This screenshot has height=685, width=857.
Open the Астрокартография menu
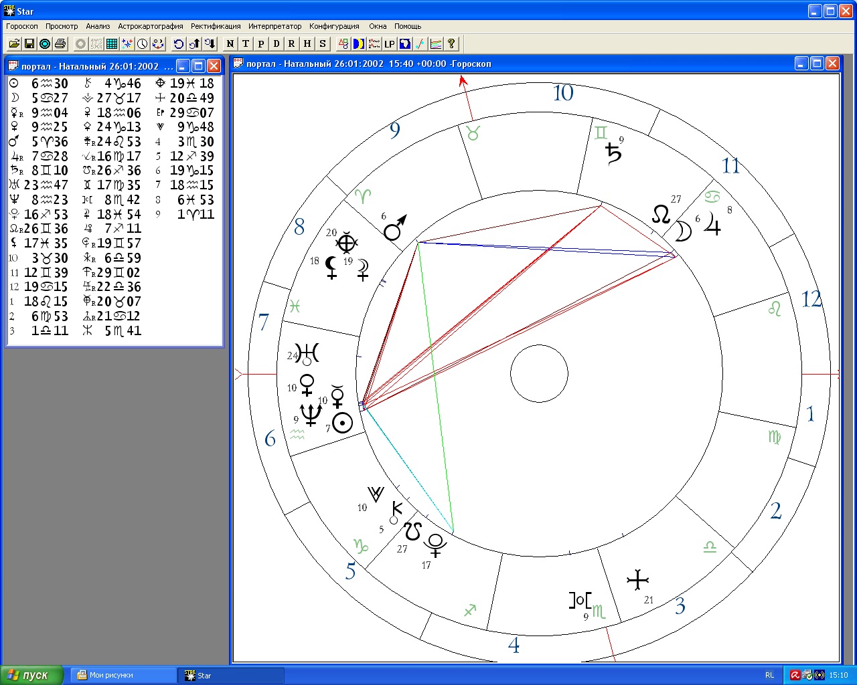(150, 26)
